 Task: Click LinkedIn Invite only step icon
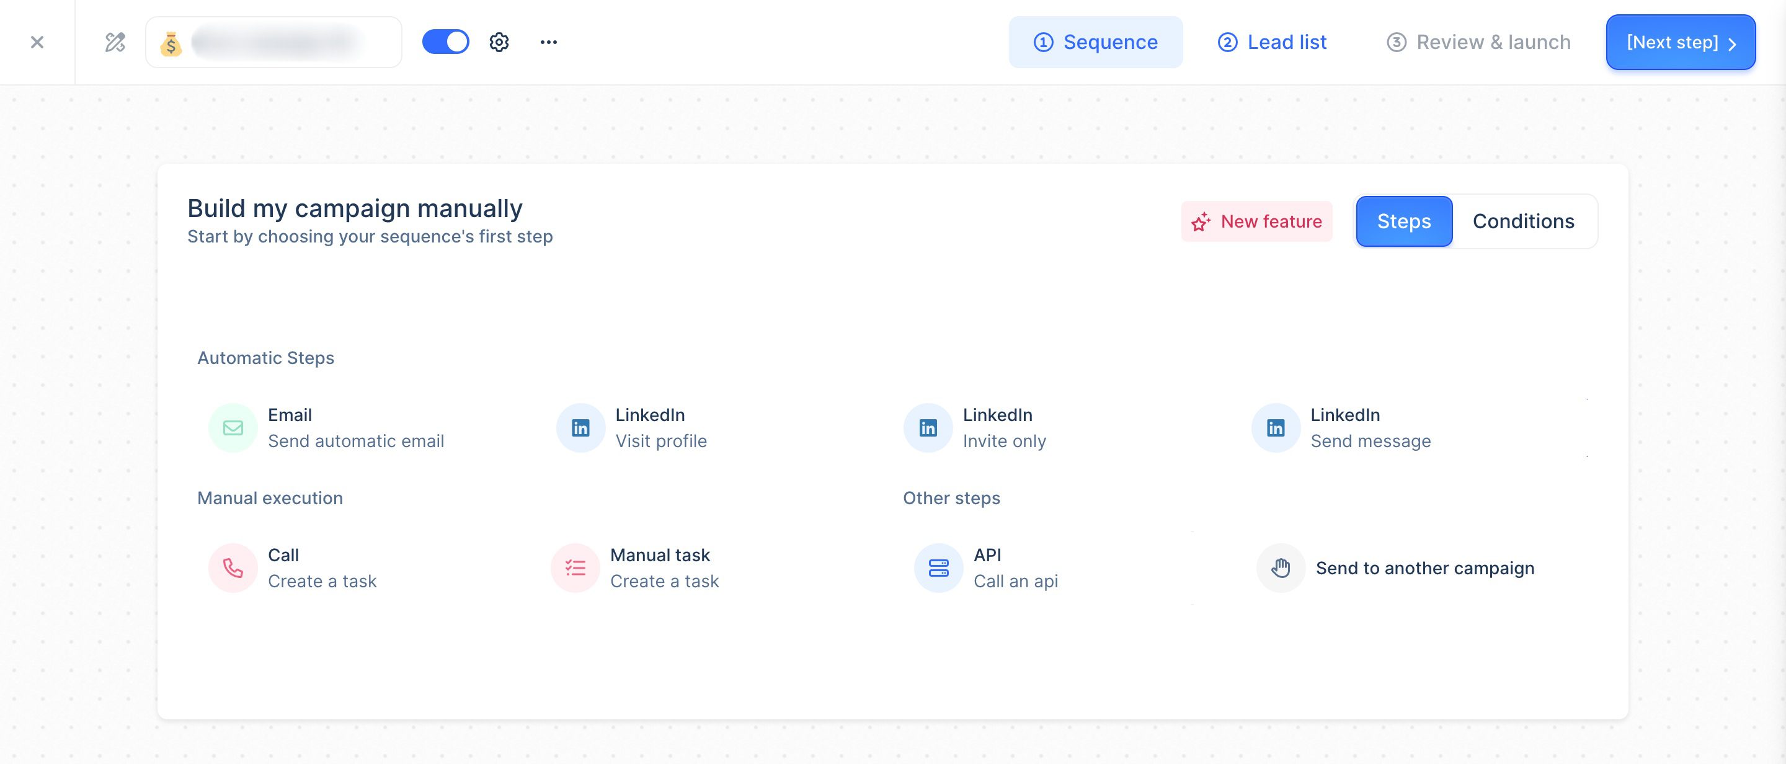pos(928,427)
